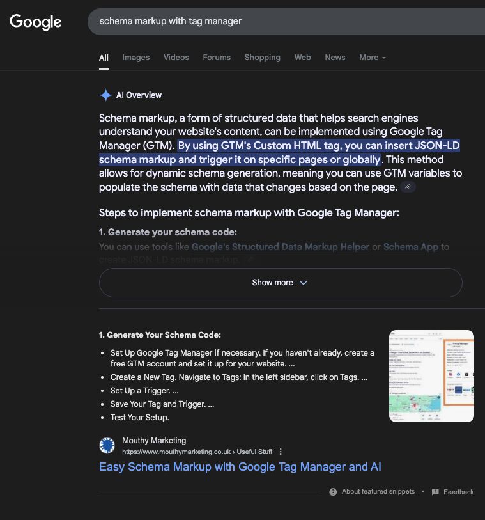Viewport: 485px width, 520px height.
Task: Click the About featured snippets question mark icon
Action: (333, 492)
